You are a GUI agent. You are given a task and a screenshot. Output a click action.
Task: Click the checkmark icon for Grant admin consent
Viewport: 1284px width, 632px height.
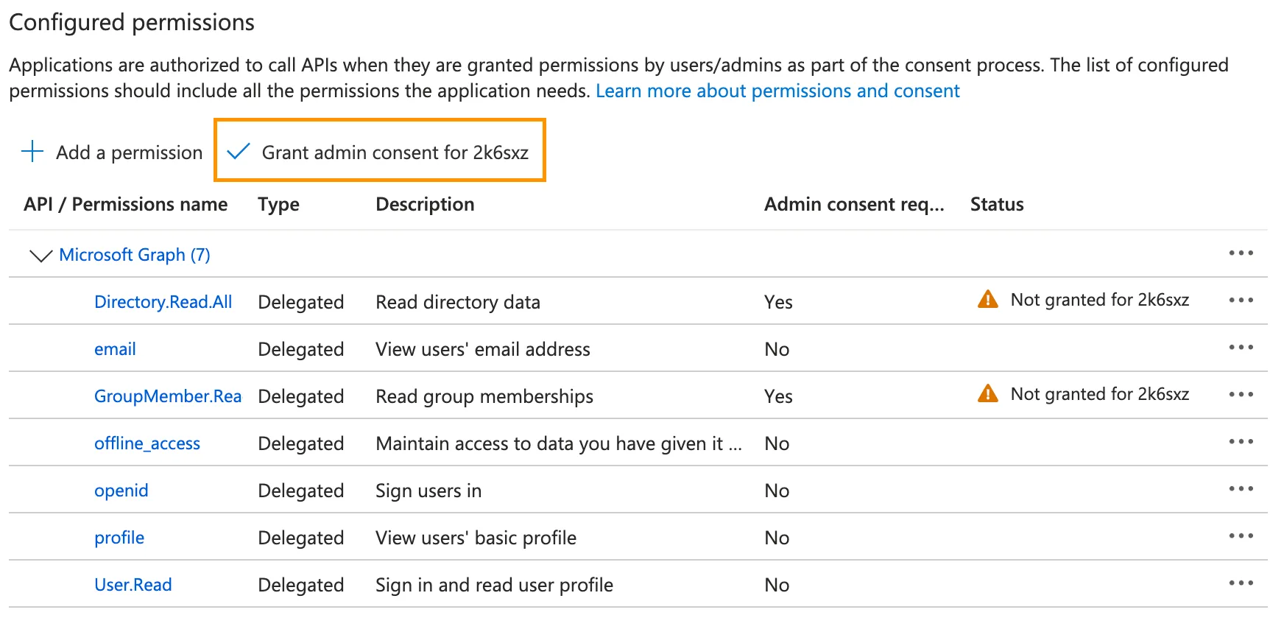238,152
